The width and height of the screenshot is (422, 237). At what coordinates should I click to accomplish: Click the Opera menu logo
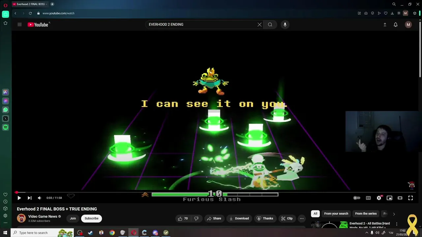click(5, 5)
